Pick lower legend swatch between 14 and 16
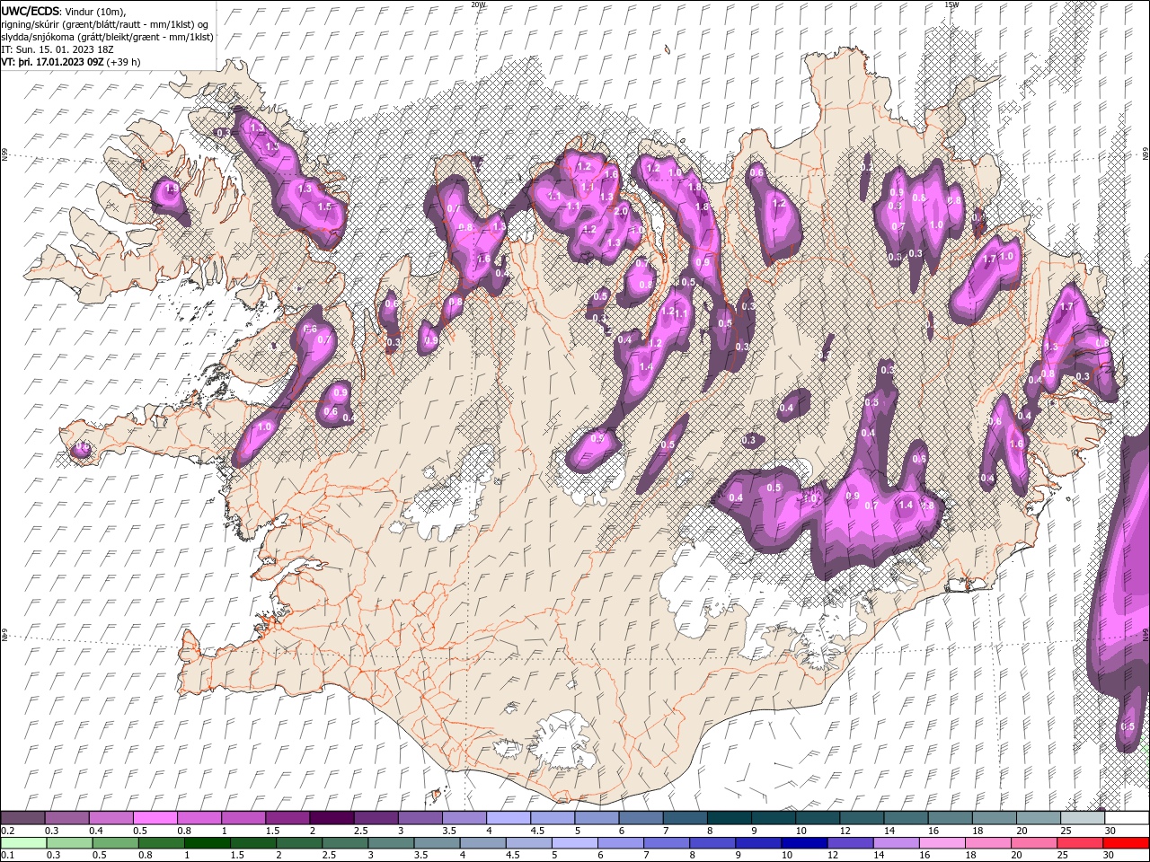 point(897,843)
